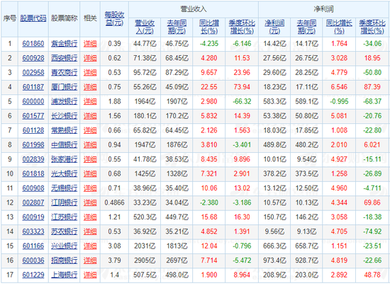Image resolution: width=390 pixels, height=286 pixels.
Task: Open stock code 601187 link
Action: coord(33,87)
